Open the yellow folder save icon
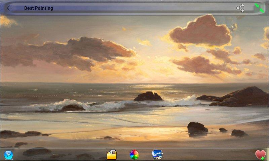The width and height of the screenshot is (269, 161). 112,155
